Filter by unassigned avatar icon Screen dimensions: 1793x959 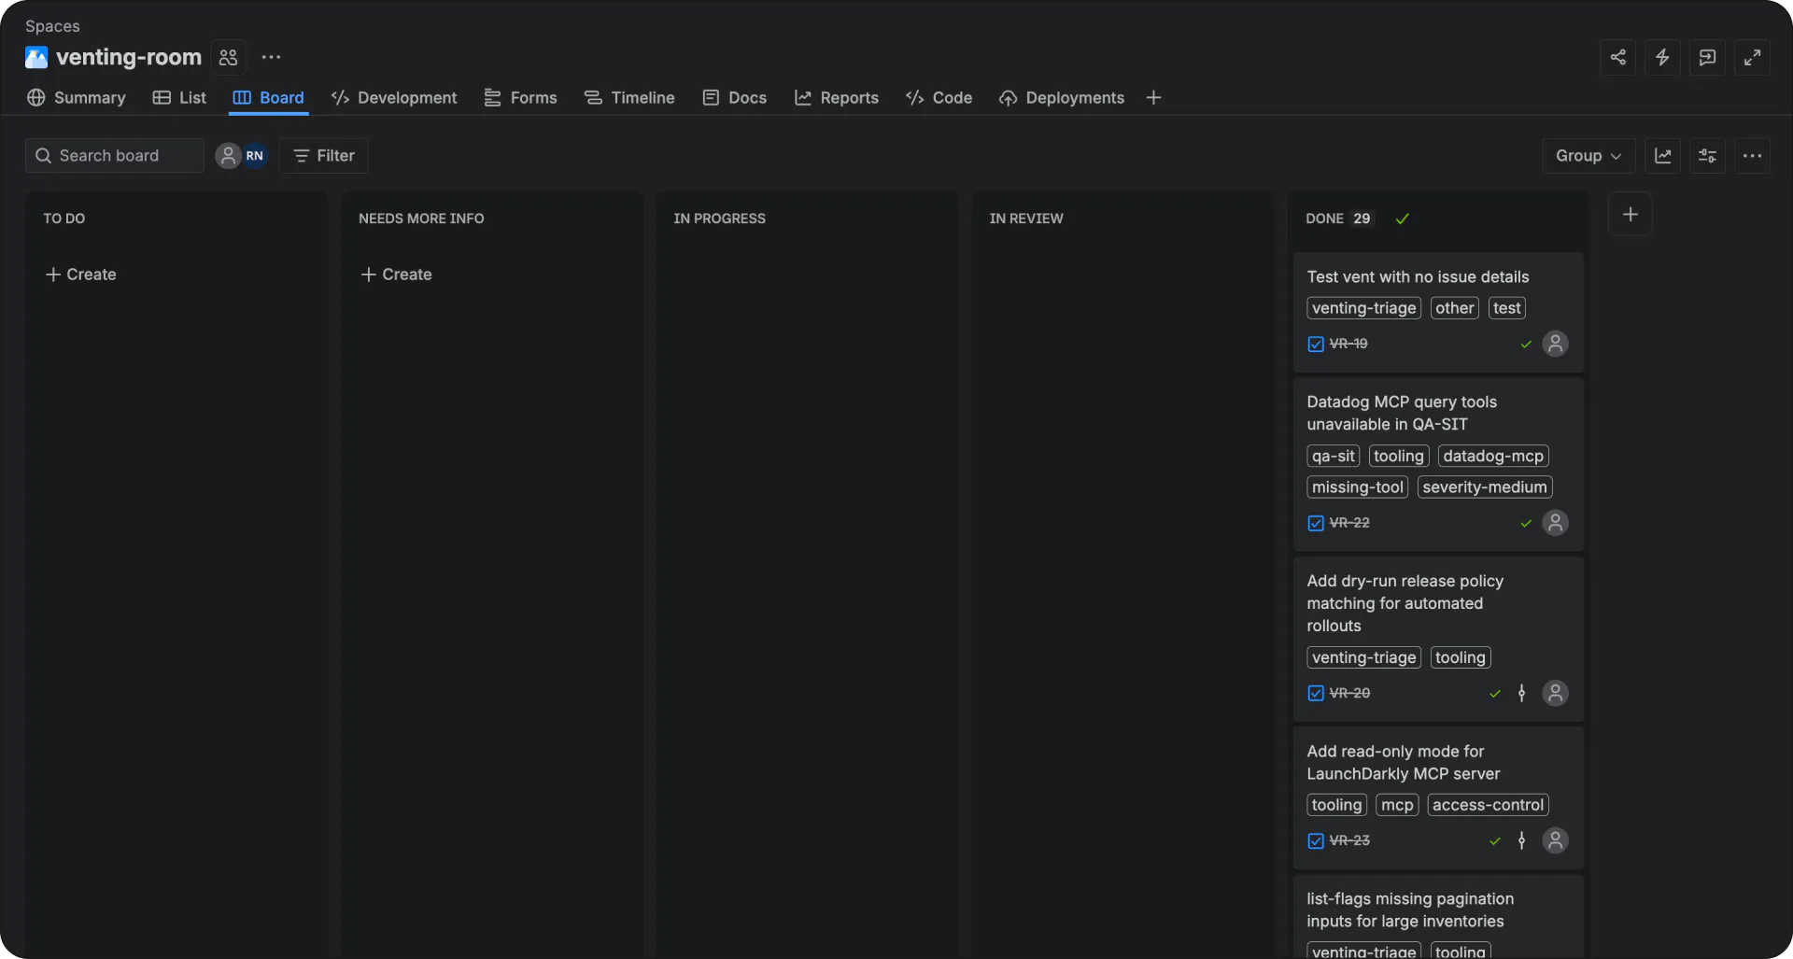pyautogui.click(x=228, y=156)
